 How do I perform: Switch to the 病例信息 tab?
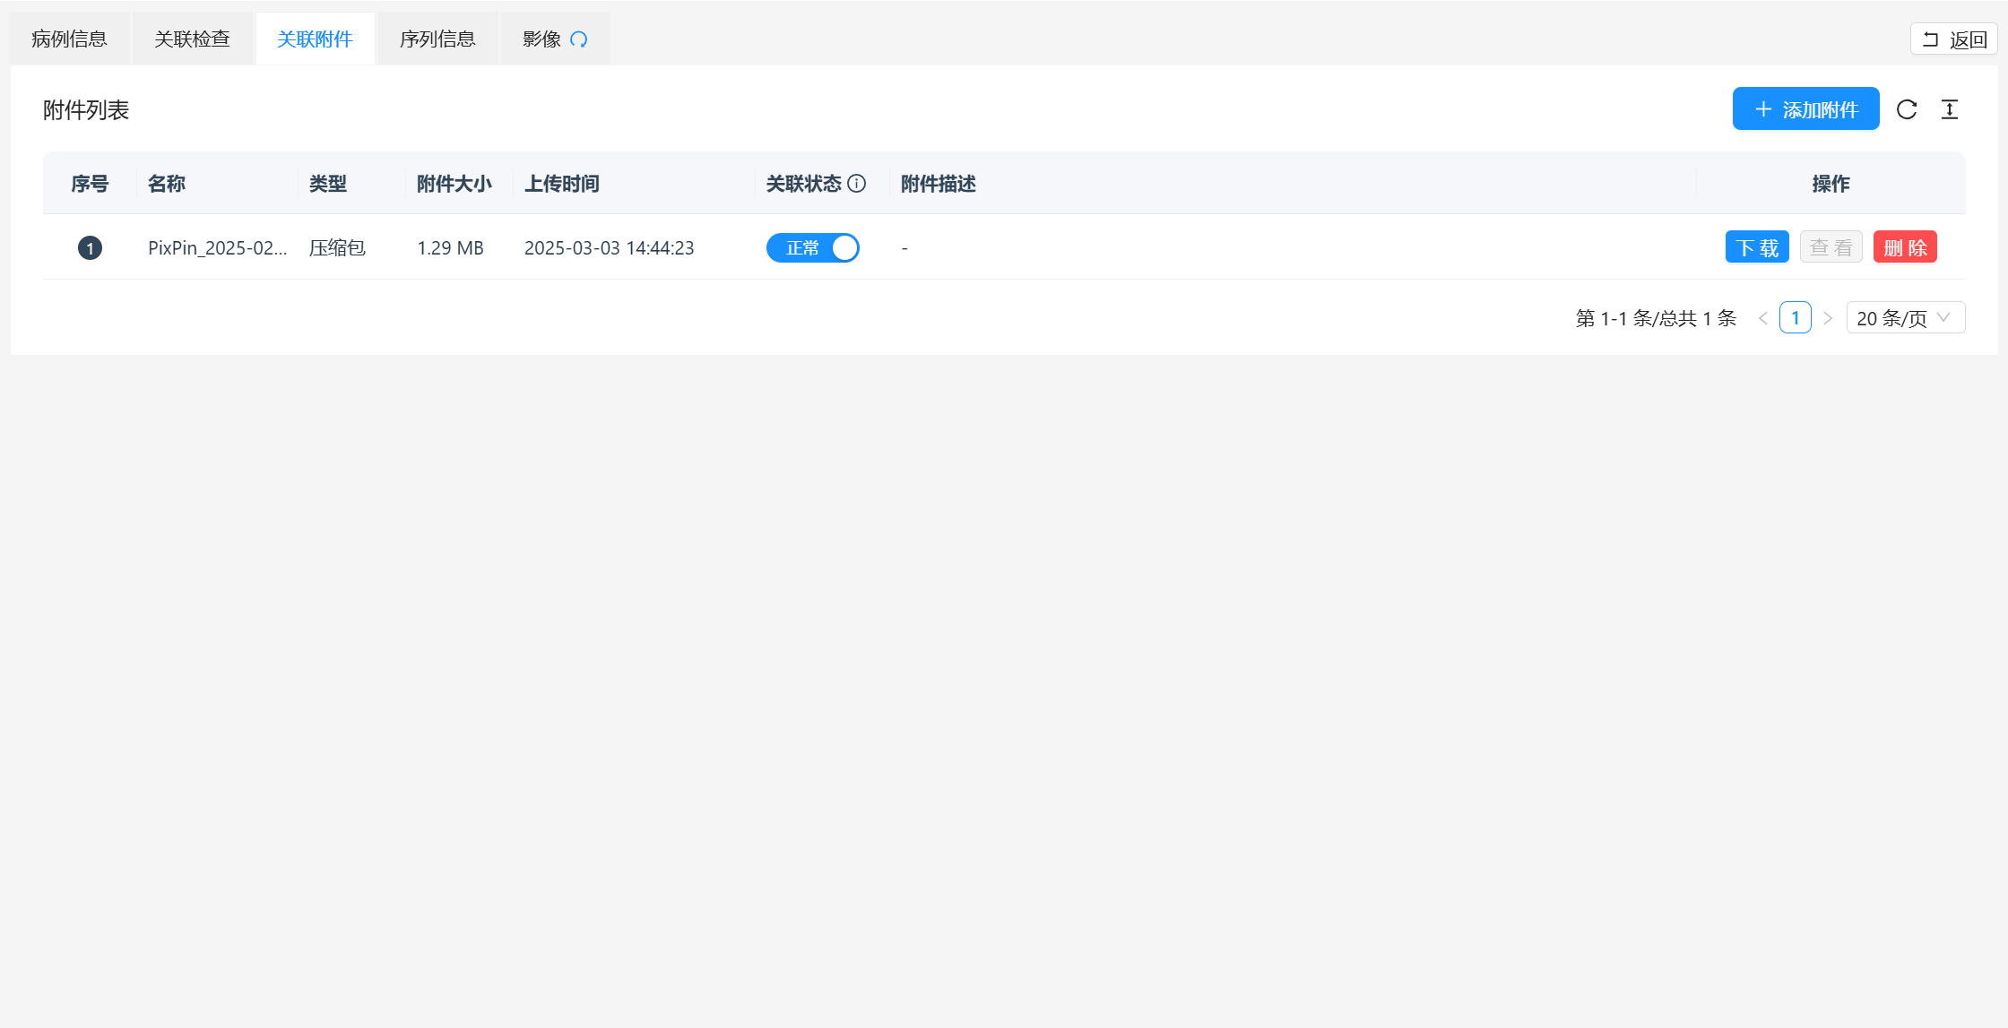69,39
